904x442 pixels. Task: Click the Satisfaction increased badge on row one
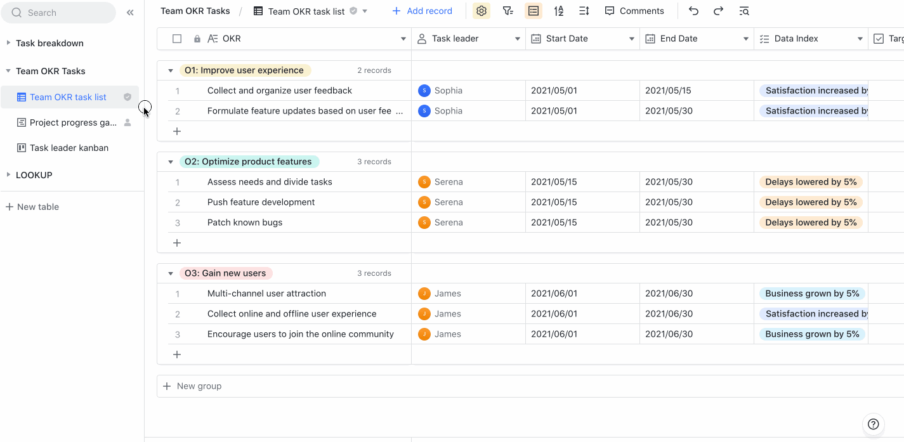[x=814, y=90]
